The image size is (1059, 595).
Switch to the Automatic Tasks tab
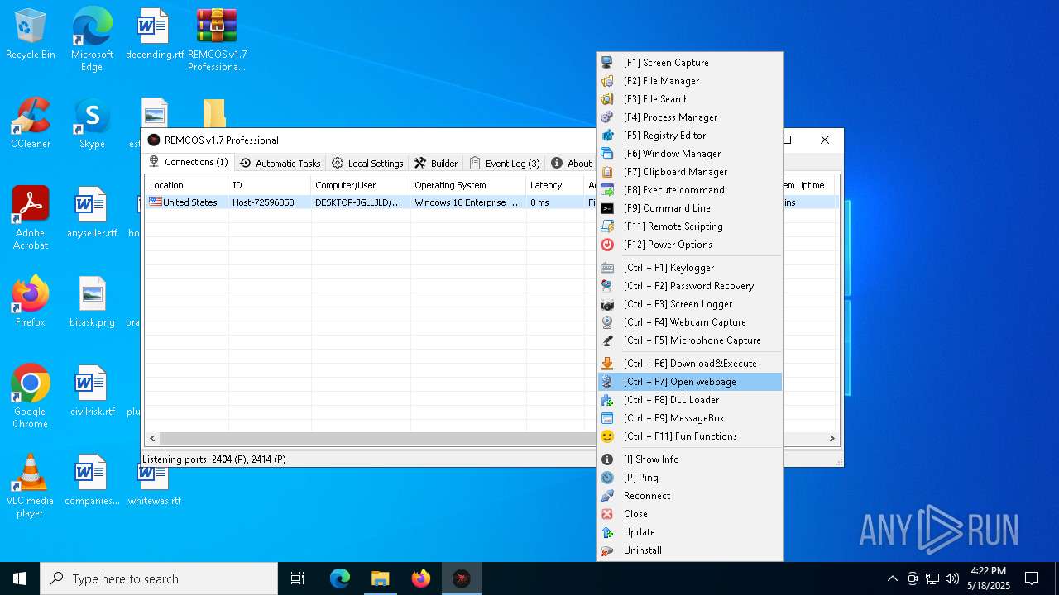(x=280, y=164)
